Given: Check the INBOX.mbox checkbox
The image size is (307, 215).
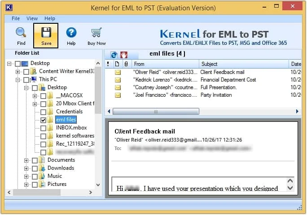Looking at the screenshot, I should pos(43,128).
